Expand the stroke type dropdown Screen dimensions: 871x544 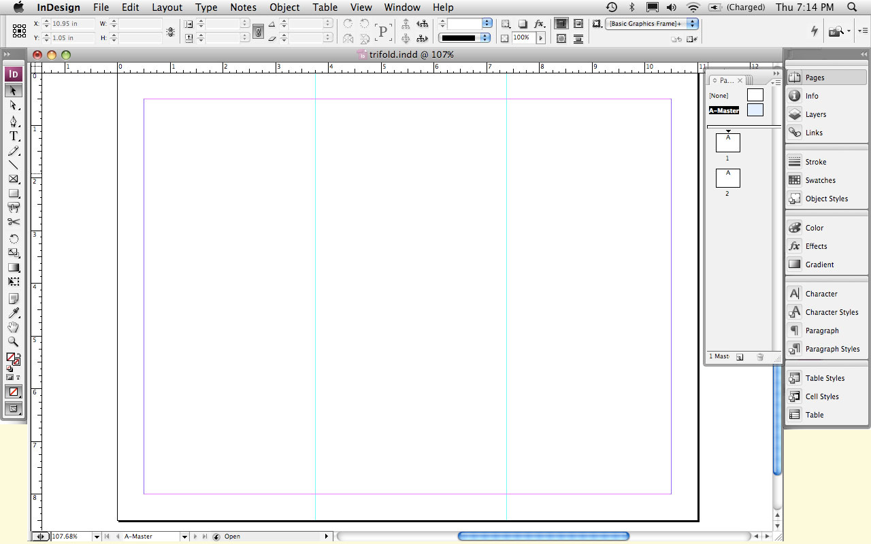coord(486,38)
